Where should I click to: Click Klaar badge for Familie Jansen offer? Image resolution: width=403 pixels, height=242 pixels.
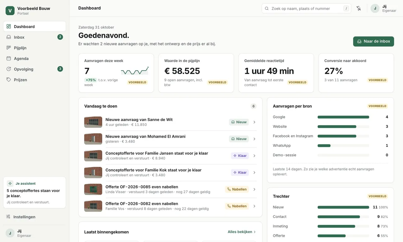[240, 156]
